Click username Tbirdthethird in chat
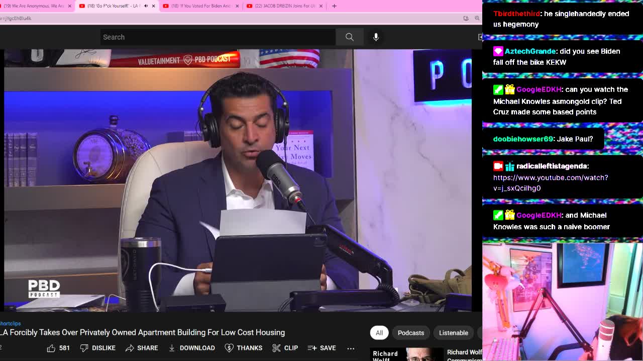The image size is (643, 361). click(x=516, y=14)
